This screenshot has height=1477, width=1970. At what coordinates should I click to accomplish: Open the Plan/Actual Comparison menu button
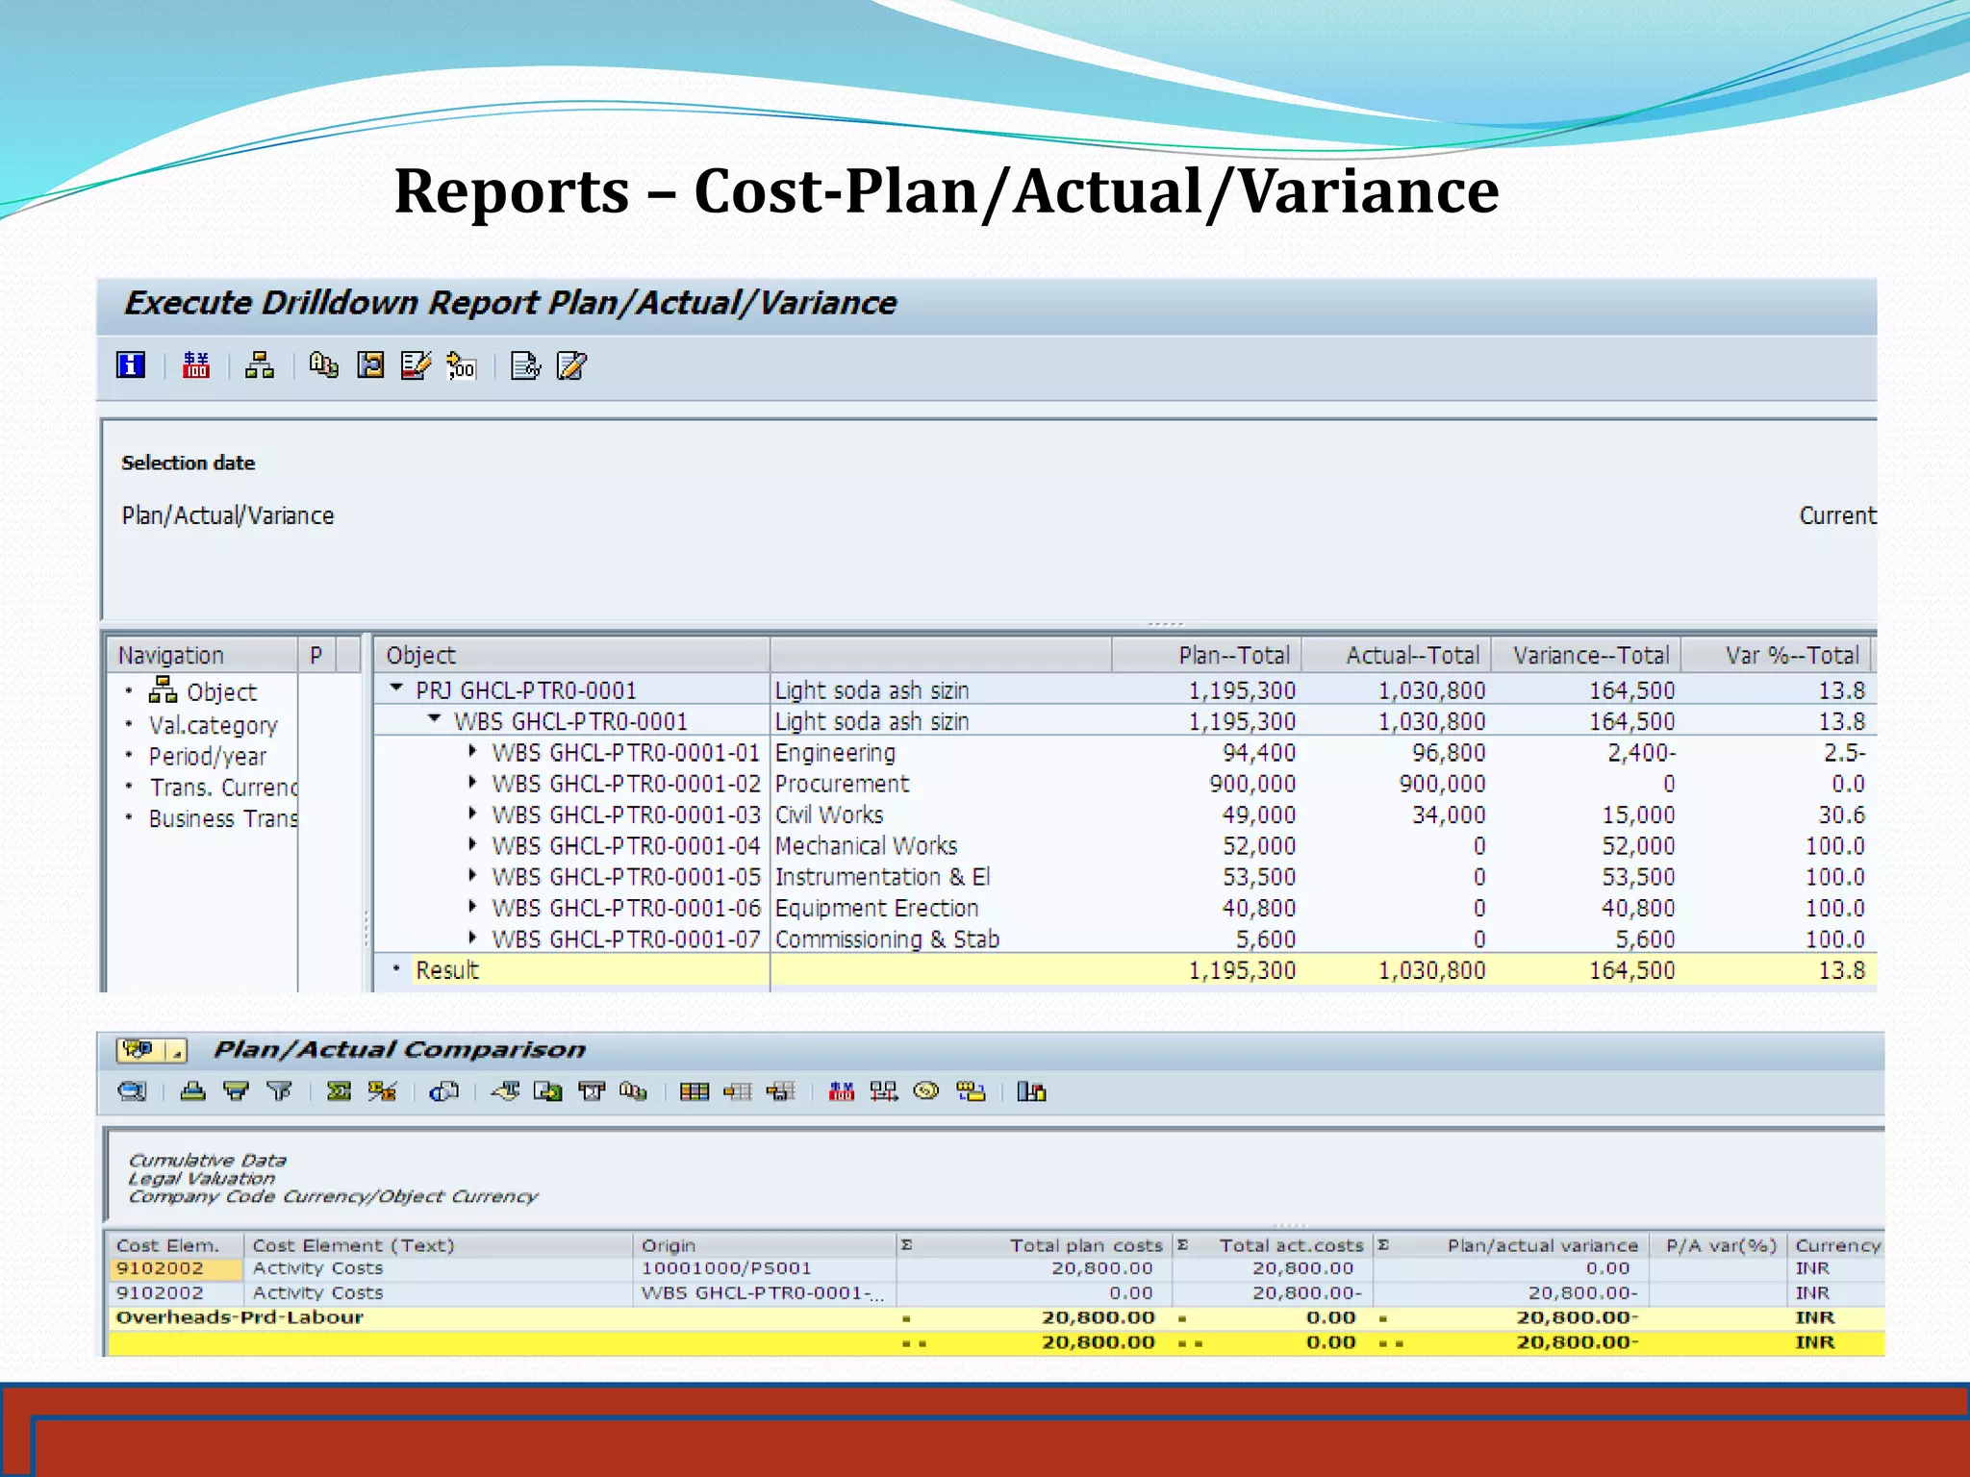tap(151, 1050)
